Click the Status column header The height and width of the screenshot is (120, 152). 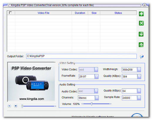[x=118, y=13]
